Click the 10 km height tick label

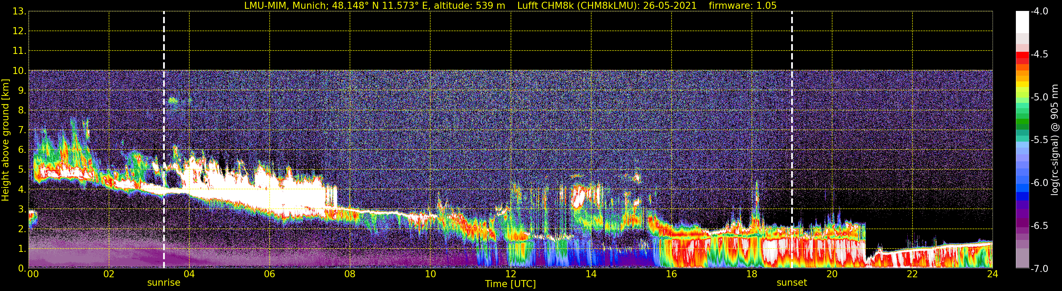click(19, 70)
